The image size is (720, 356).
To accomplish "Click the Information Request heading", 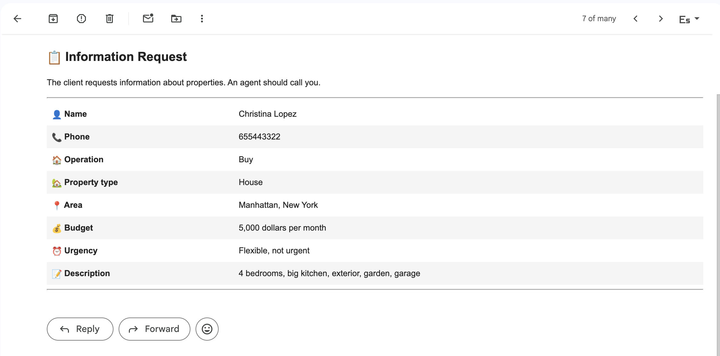I will pyautogui.click(x=126, y=57).
